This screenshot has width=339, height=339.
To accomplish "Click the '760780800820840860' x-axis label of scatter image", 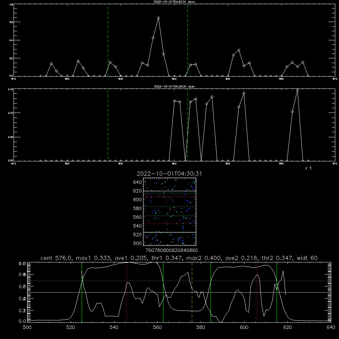I will [172, 250].
